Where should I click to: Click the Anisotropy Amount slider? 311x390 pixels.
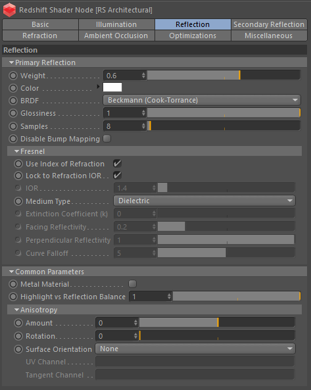click(217, 322)
